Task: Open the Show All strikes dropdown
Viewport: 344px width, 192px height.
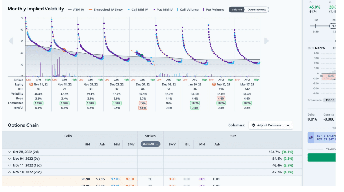Action: 150,144
